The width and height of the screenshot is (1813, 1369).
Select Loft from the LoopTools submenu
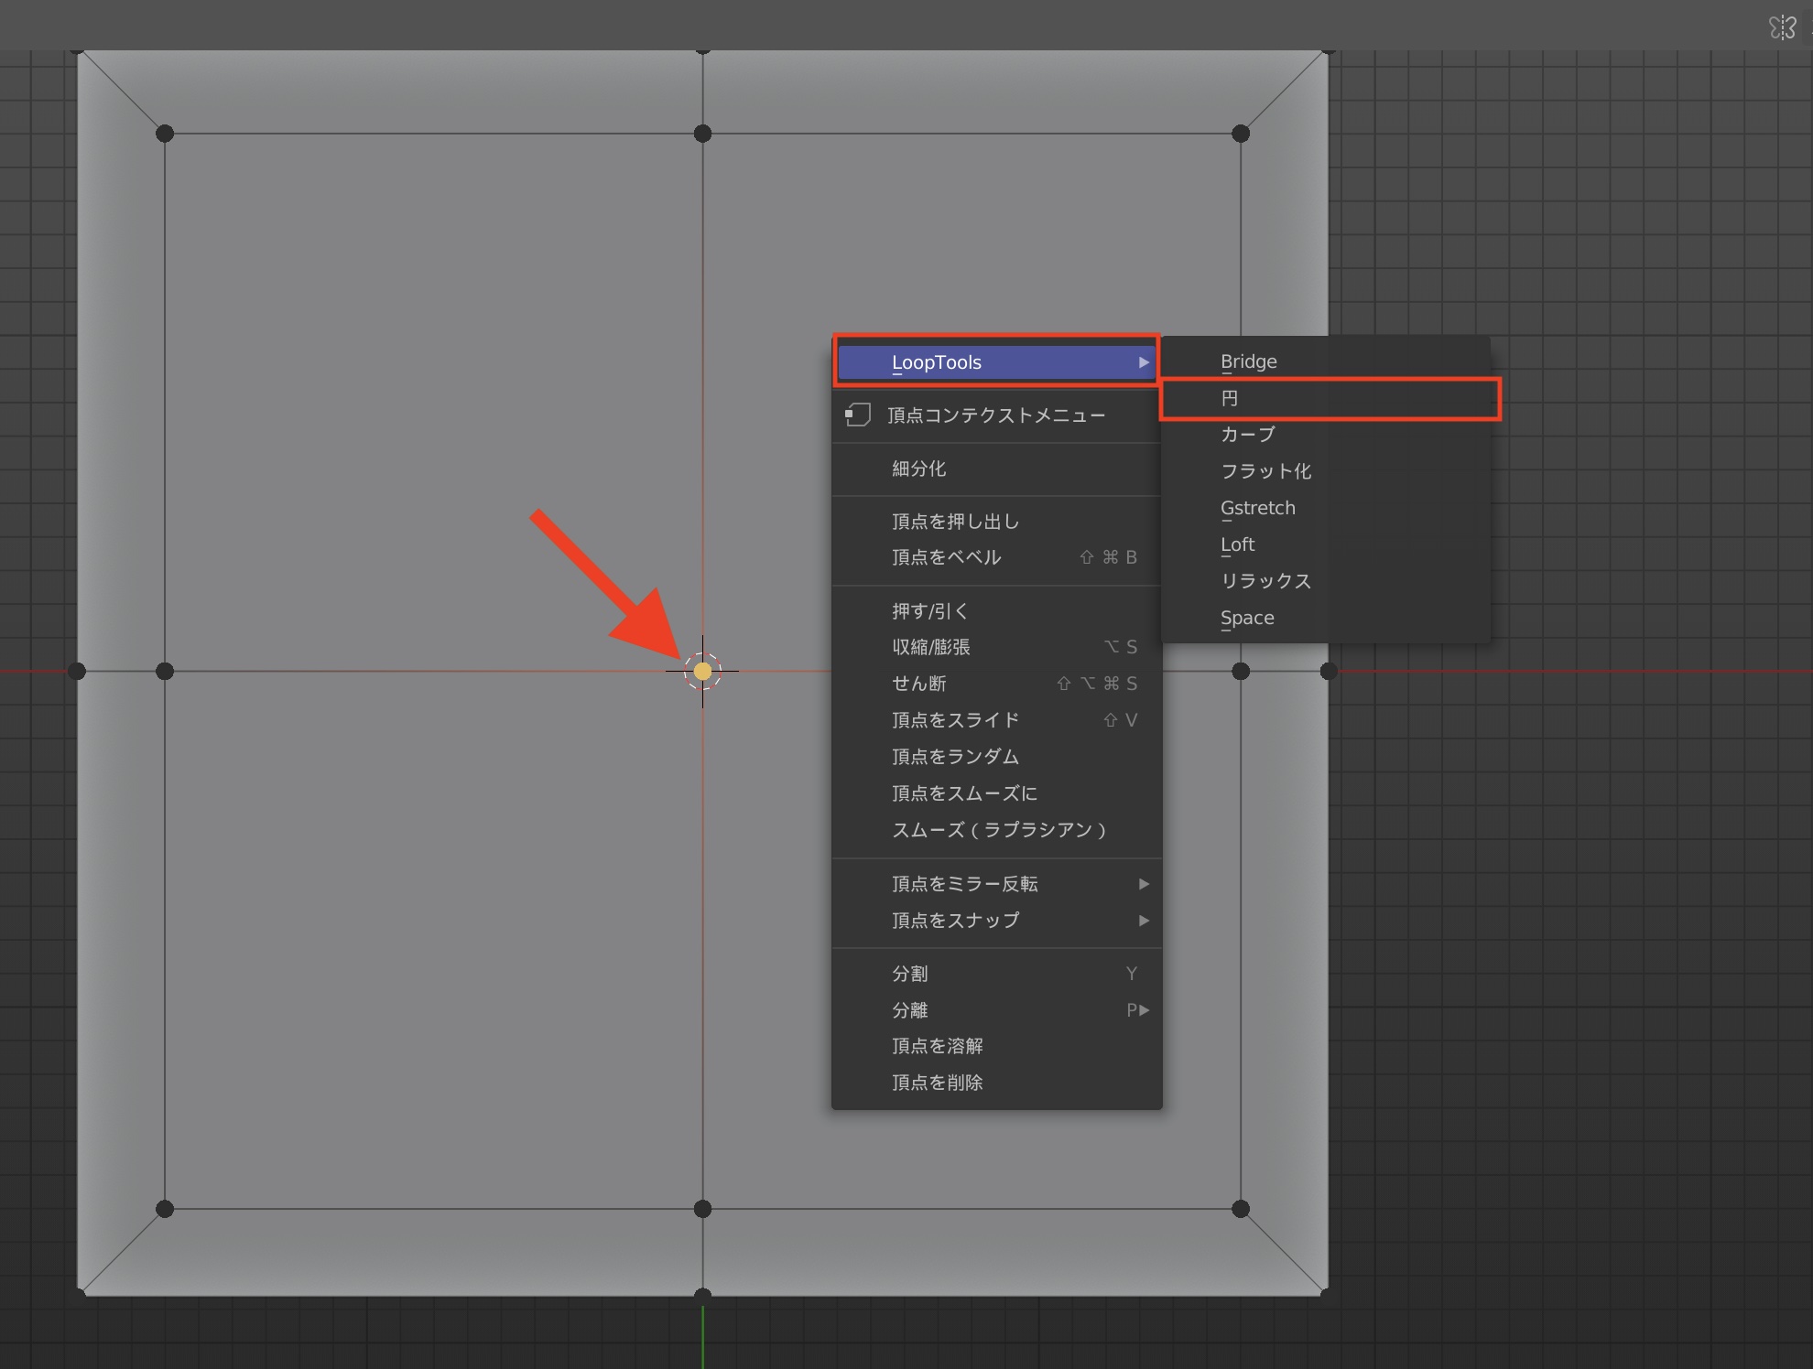click(x=1237, y=544)
